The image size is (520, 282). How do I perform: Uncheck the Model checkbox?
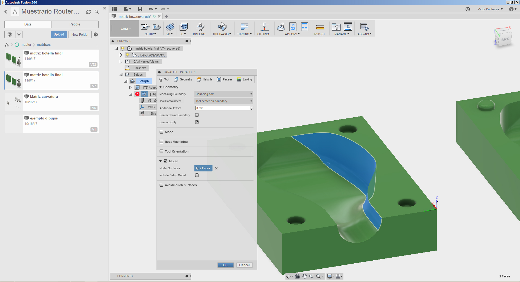pos(165,161)
